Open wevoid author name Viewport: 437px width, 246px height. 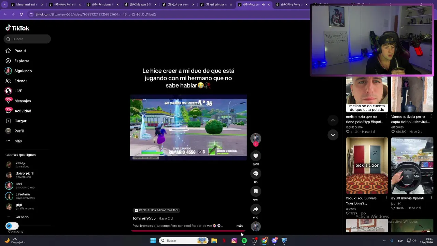pyautogui.click(x=351, y=209)
